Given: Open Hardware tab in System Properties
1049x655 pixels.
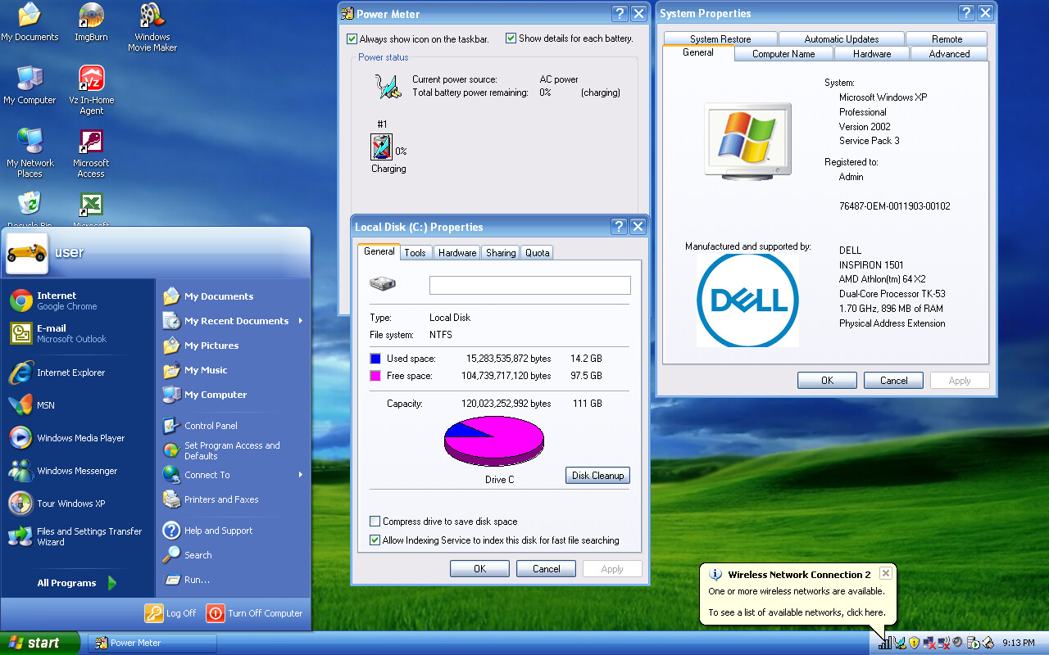Looking at the screenshot, I should point(872,54).
